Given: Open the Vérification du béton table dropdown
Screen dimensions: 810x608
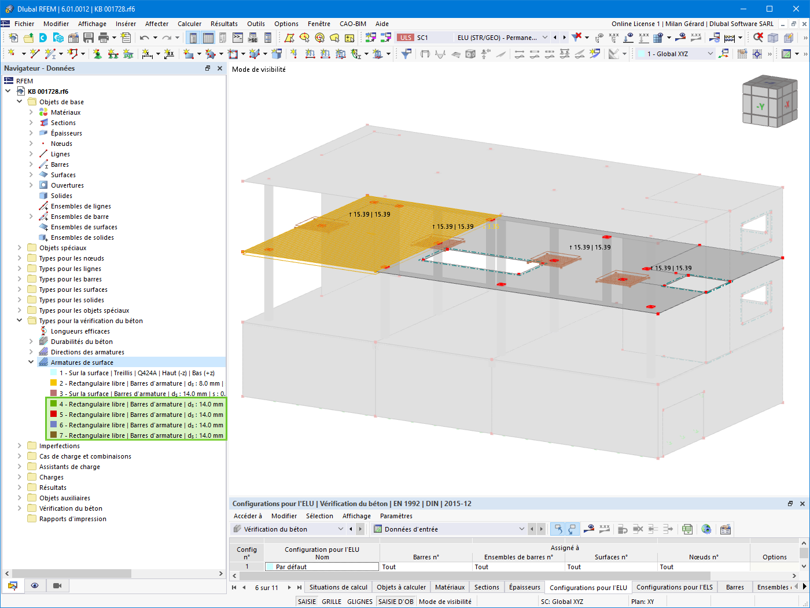Looking at the screenshot, I should coord(340,529).
